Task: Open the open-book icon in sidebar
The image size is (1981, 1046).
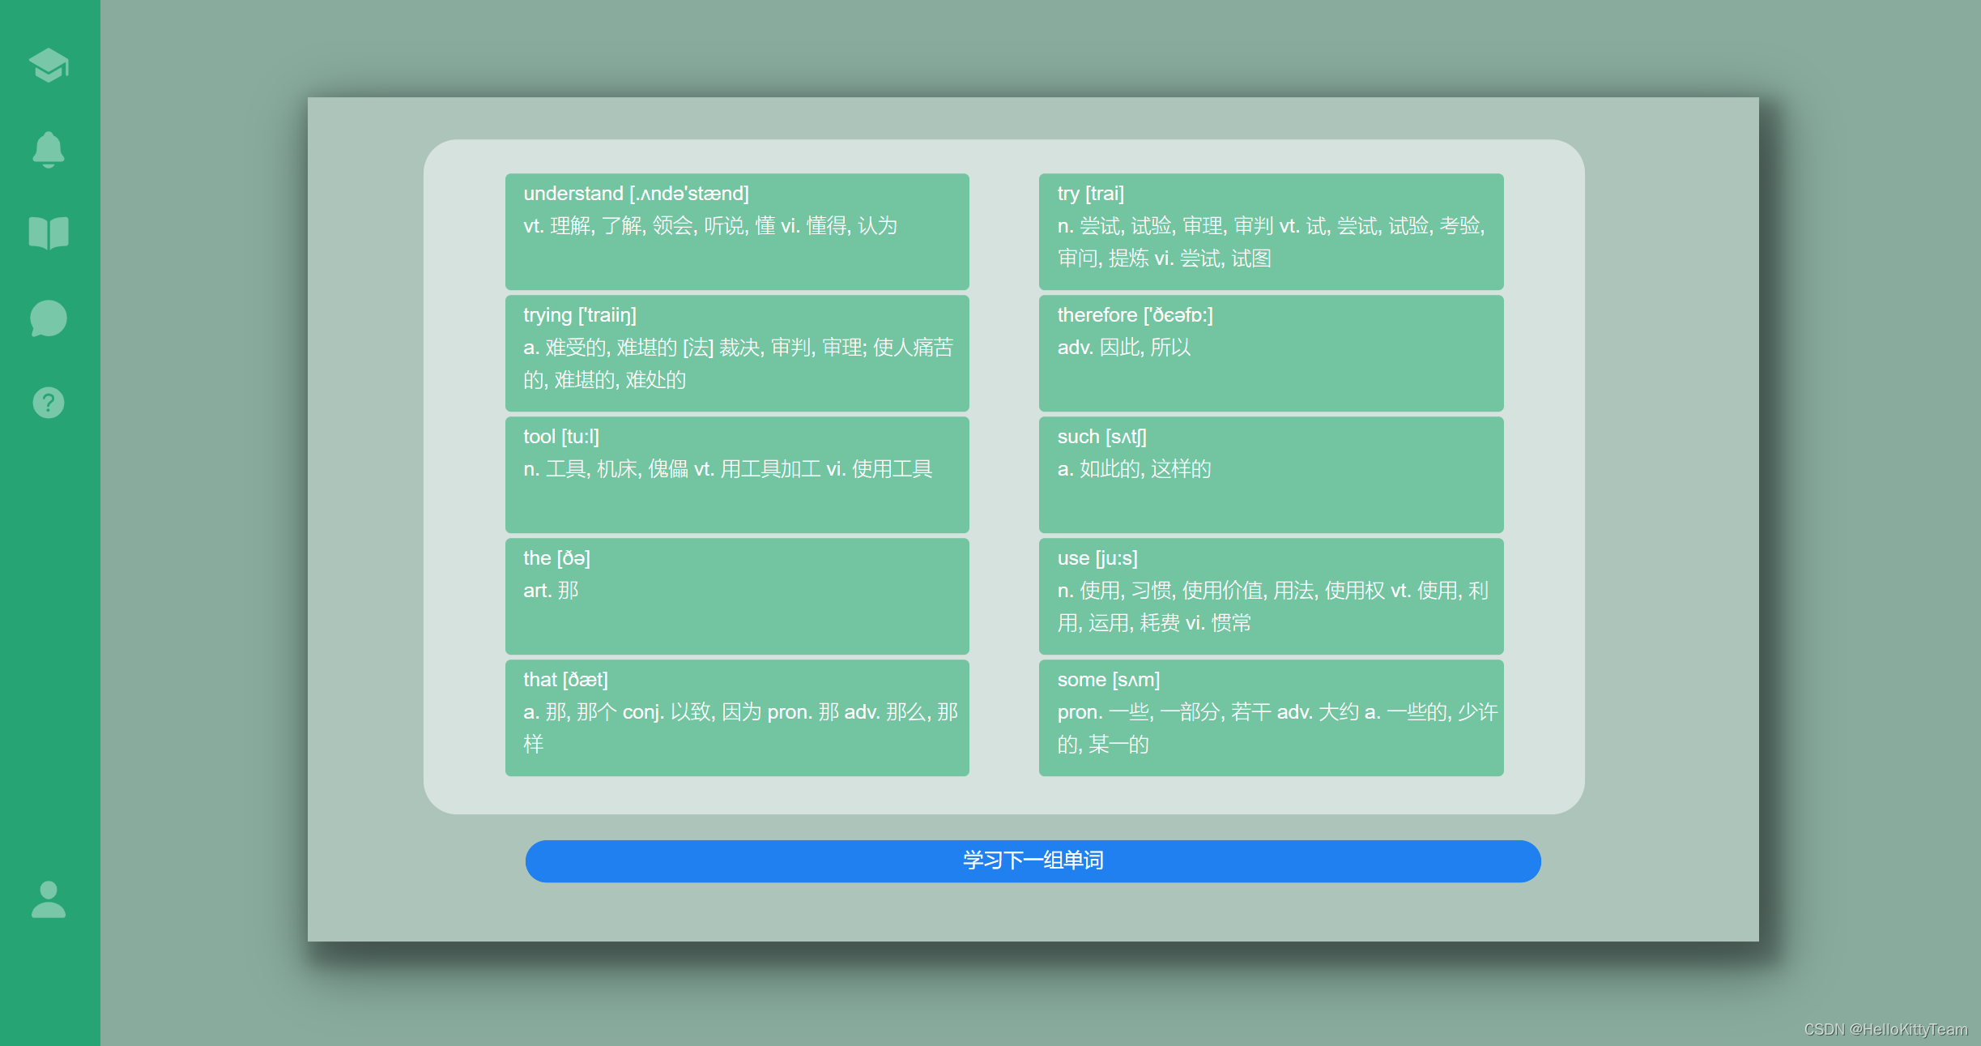Action: coord(49,233)
